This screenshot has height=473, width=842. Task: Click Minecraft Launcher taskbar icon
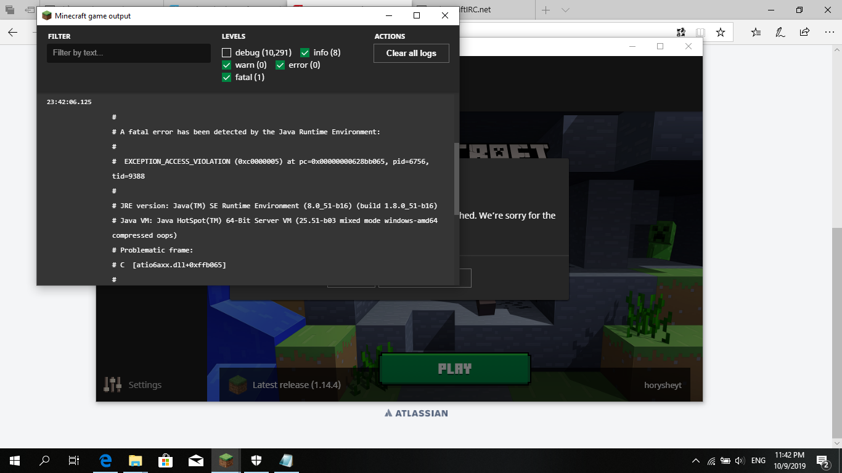226,461
